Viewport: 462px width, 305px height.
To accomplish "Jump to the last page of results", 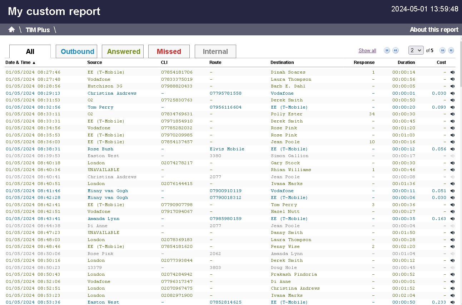I will [451, 50].
